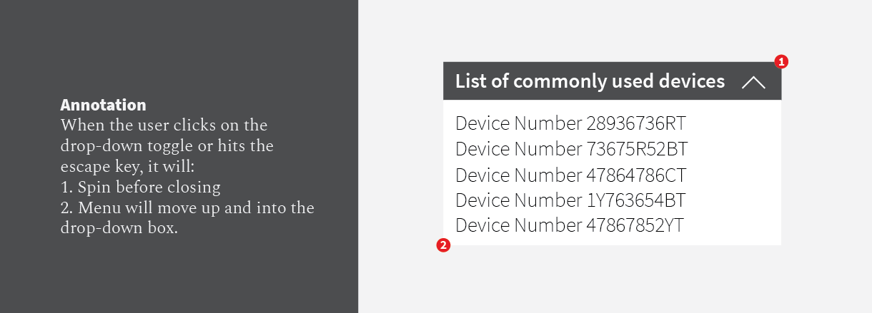872x313 pixels.
Task: Click the bold 'Annotation' heading
Action: (103, 106)
